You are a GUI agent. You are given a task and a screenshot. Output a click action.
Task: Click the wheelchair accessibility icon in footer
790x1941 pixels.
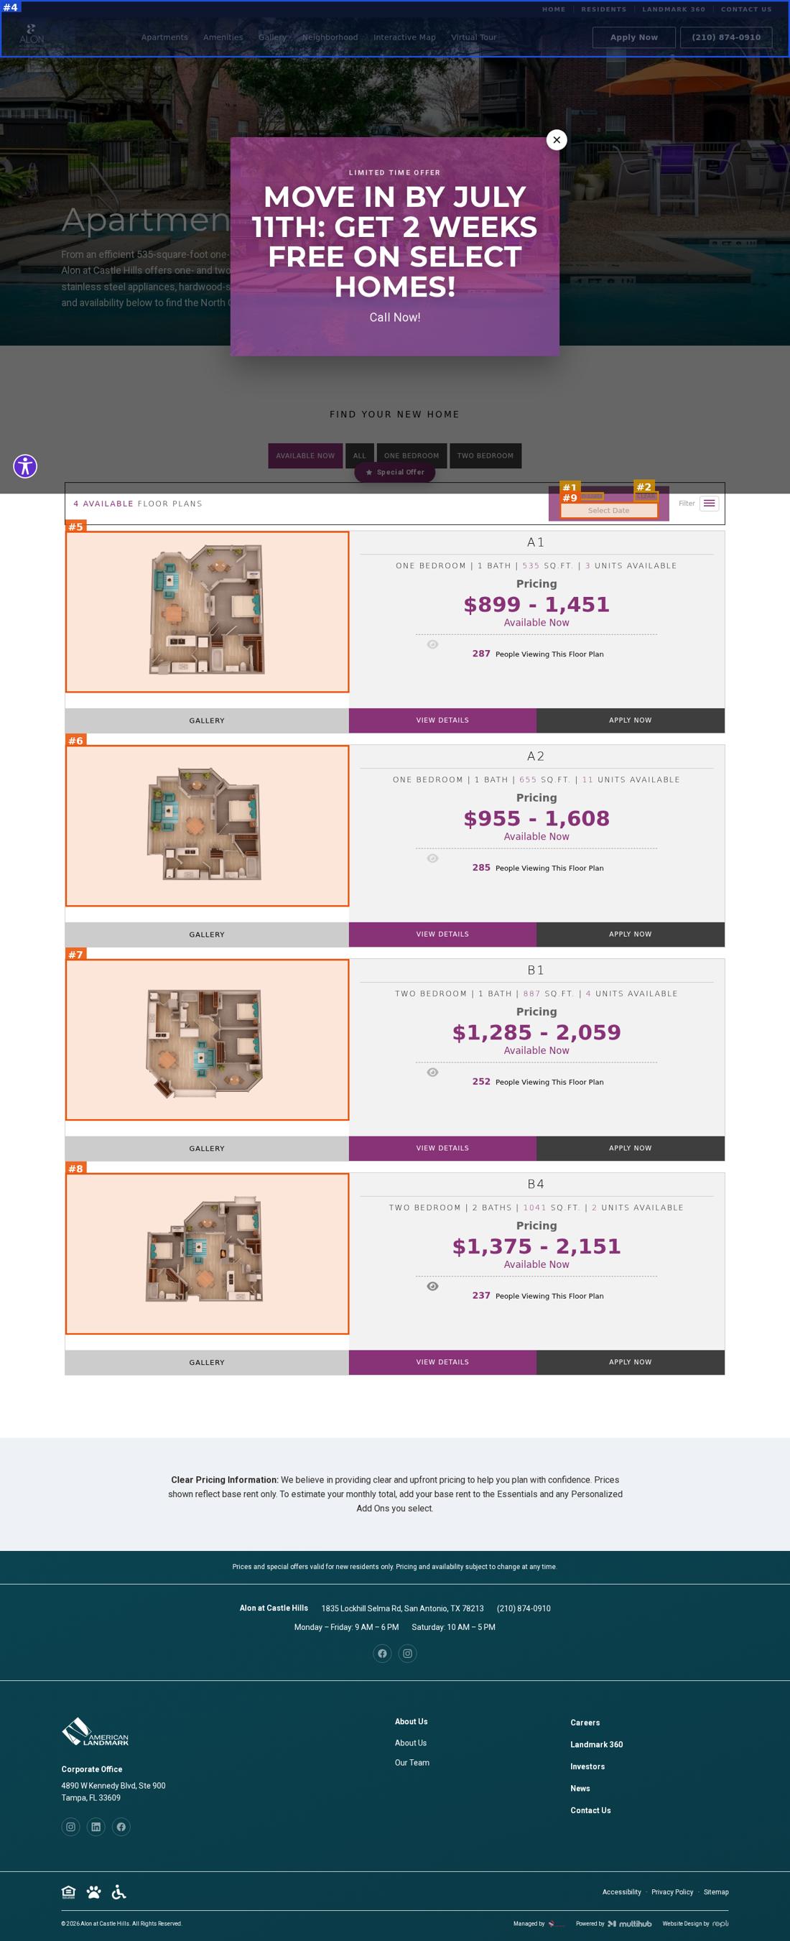pos(118,1892)
